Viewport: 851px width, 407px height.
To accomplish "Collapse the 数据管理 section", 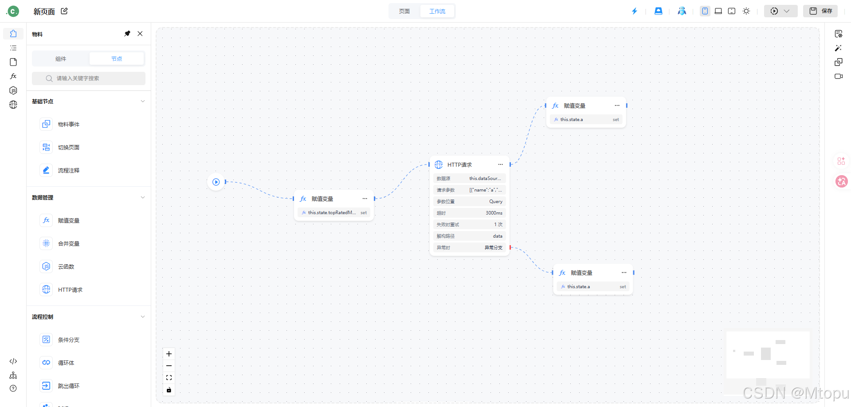I will pos(143,198).
